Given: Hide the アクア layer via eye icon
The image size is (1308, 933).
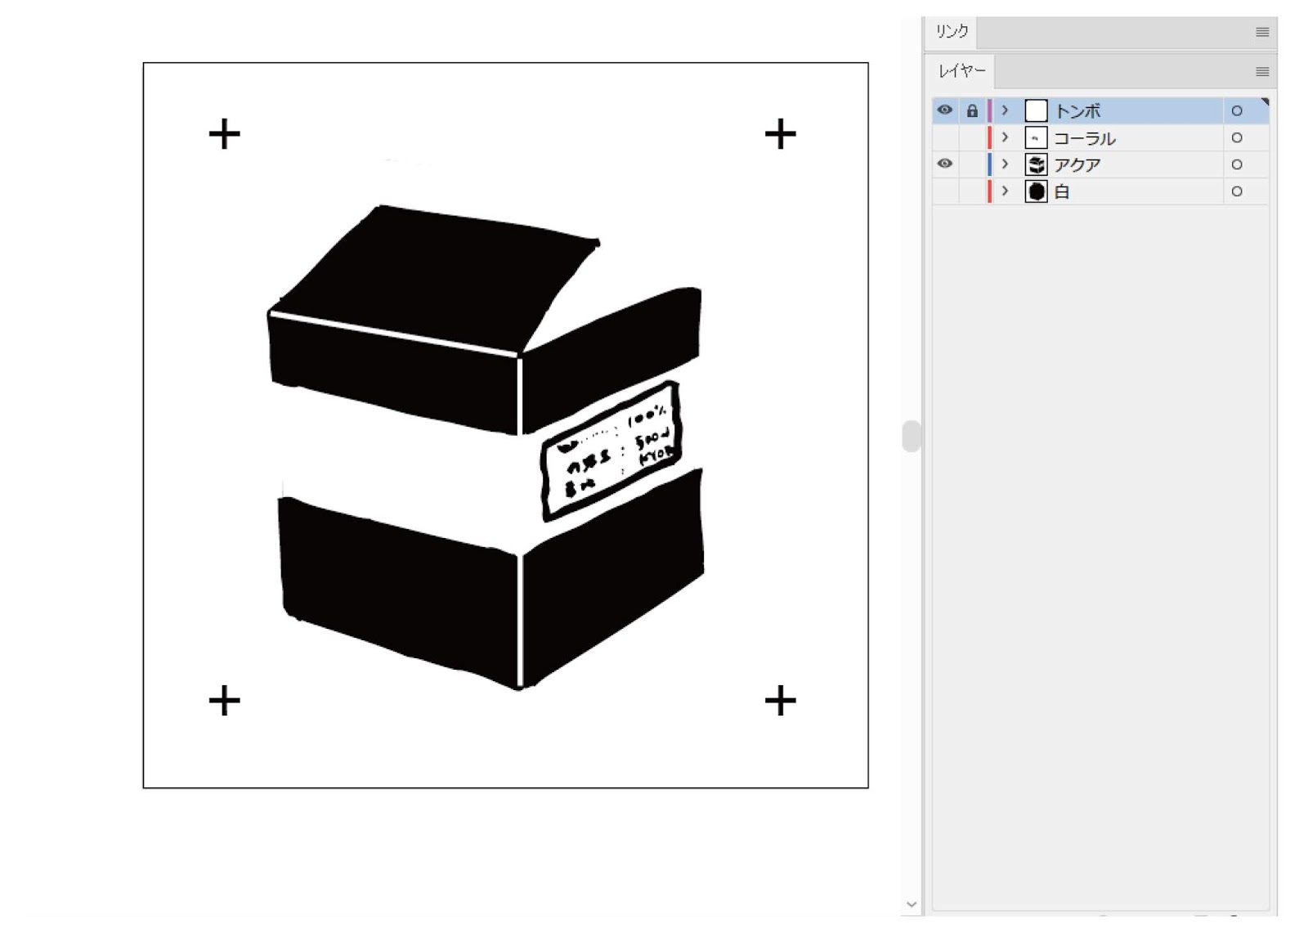Looking at the screenshot, I should pyautogui.click(x=944, y=164).
